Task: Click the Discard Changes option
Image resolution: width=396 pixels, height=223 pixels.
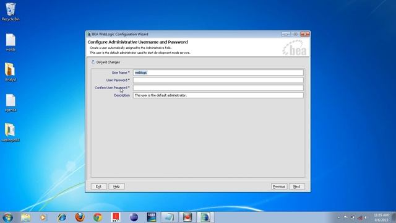Action: pos(106,62)
